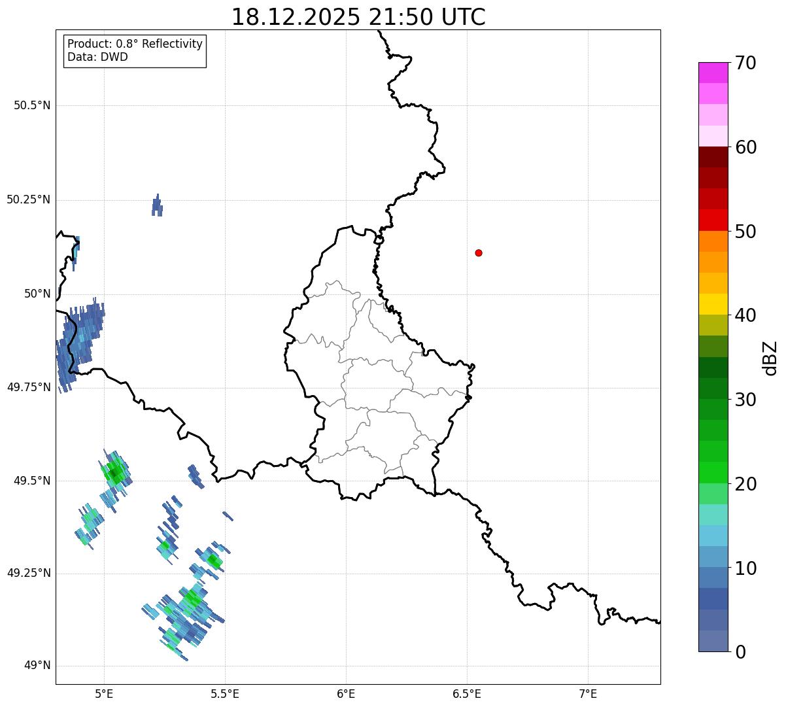Click the gray-blue bottom colorbar segment

713,641
